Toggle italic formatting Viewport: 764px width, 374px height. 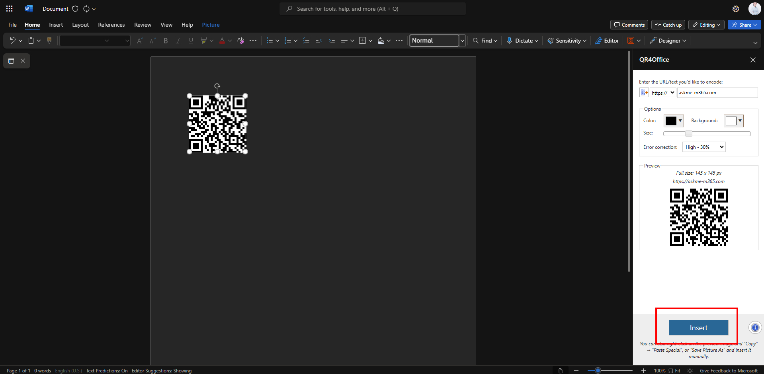pyautogui.click(x=178, y=41)
